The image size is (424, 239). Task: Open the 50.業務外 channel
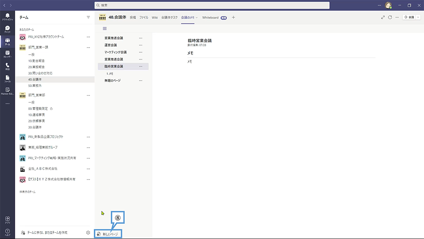pos(35,85)
